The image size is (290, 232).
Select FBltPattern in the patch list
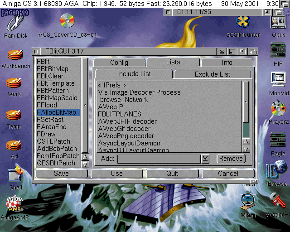pyautogui.click(x=58, y=91)
